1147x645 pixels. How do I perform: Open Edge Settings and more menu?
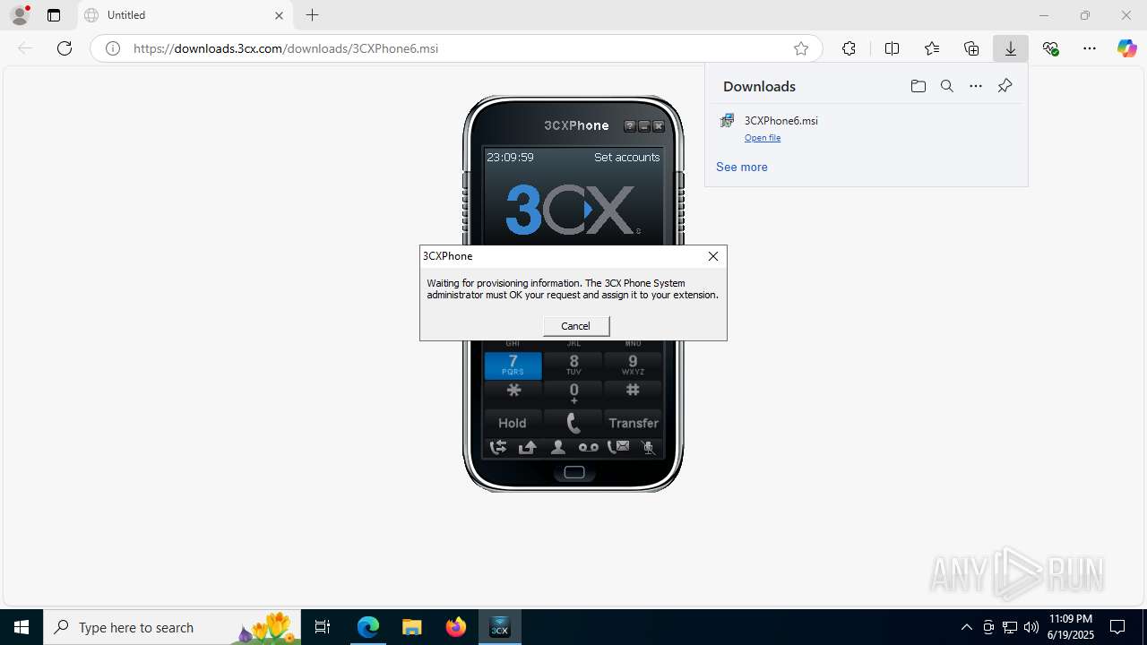(1090, 48)
